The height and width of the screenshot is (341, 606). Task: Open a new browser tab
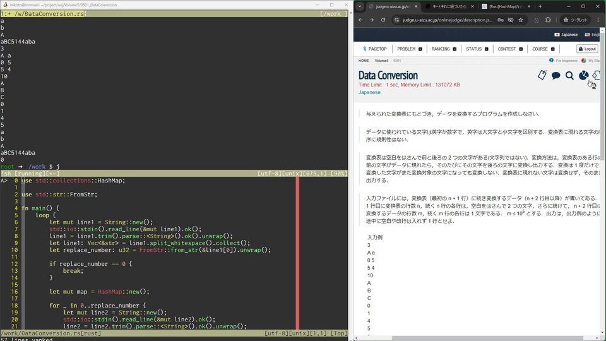[540, 6]
